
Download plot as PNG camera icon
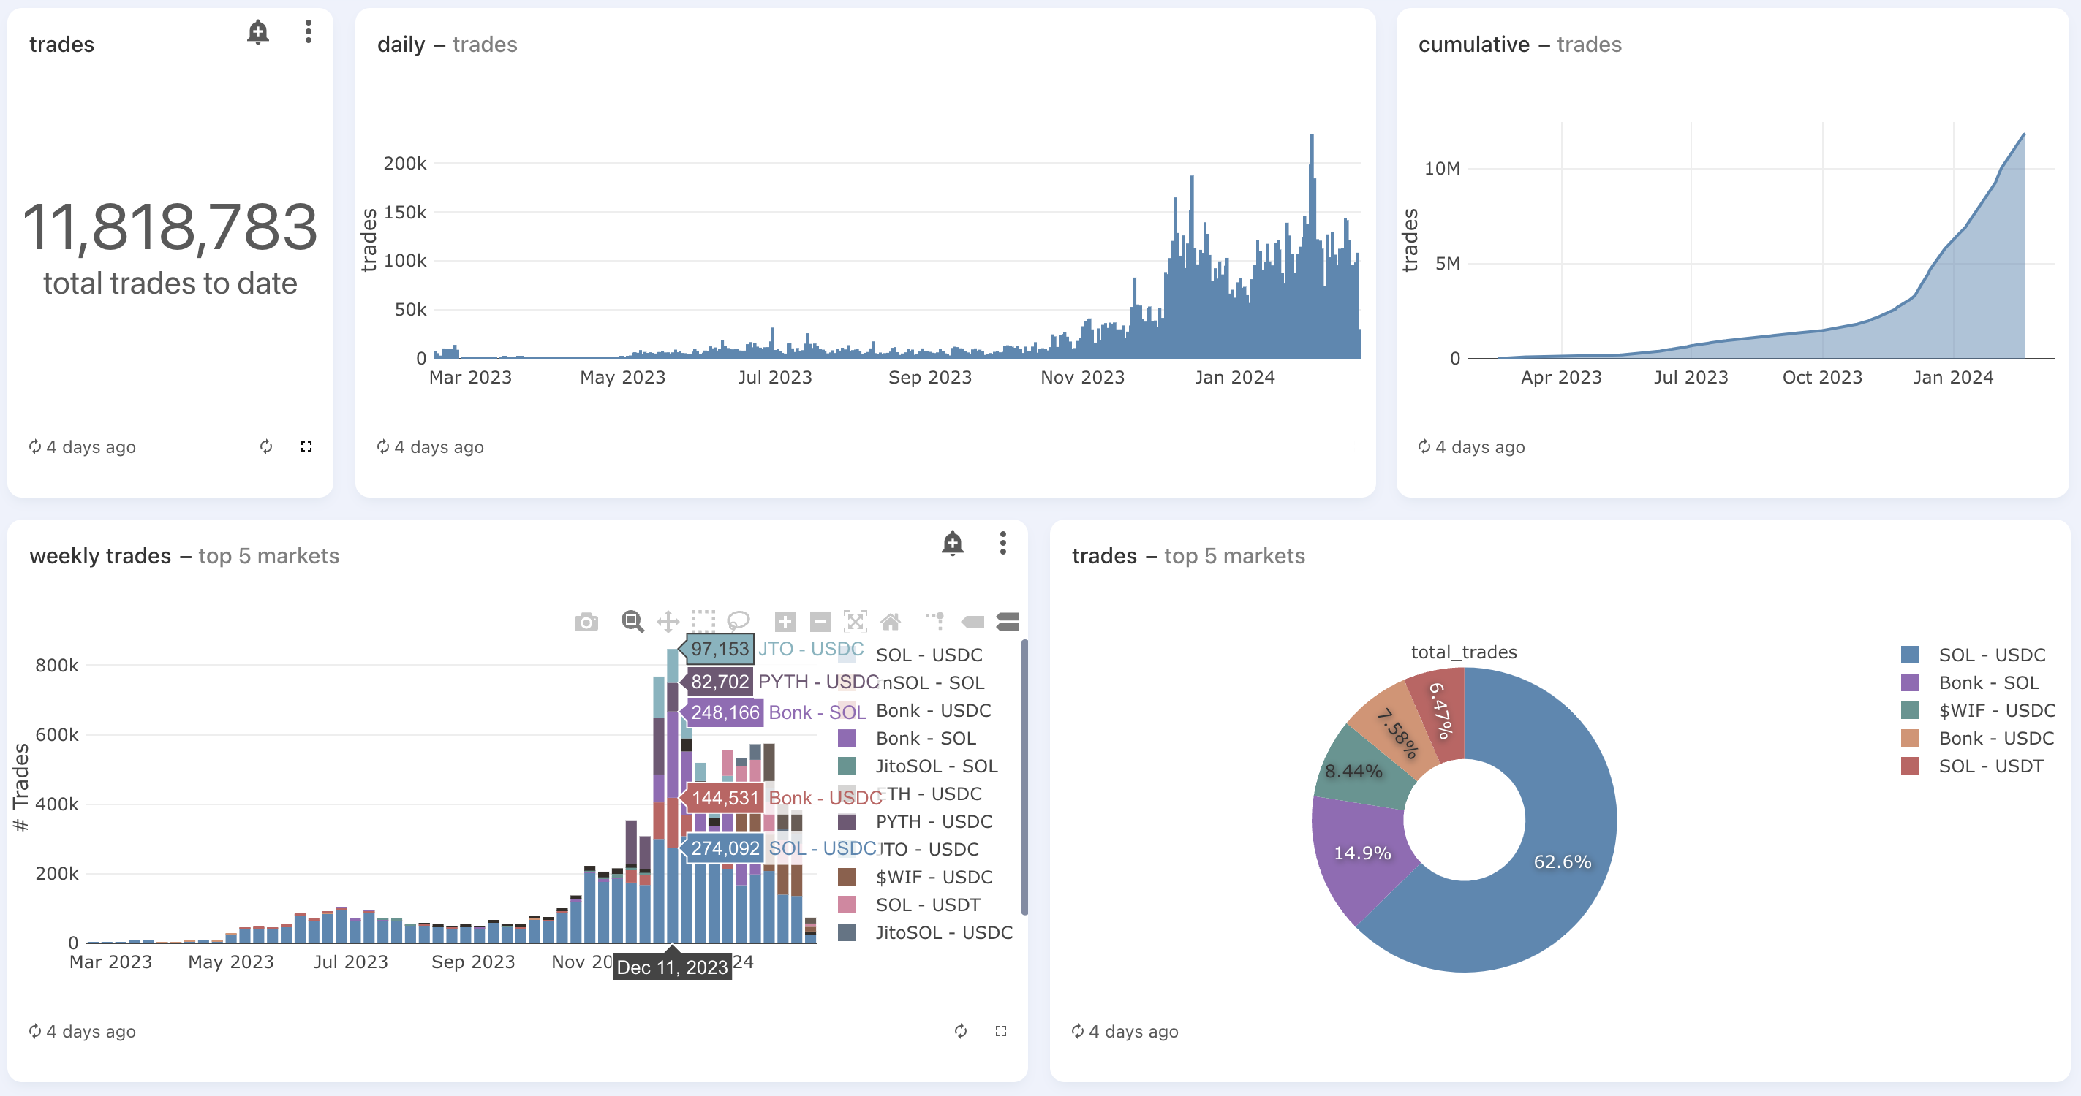pyautogui.click(x=586, y=622)
